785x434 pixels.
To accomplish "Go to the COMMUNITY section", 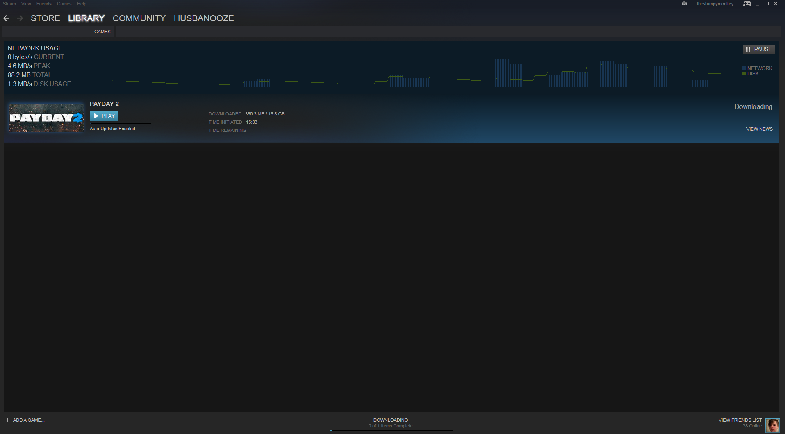I will [x=139, y=18].
